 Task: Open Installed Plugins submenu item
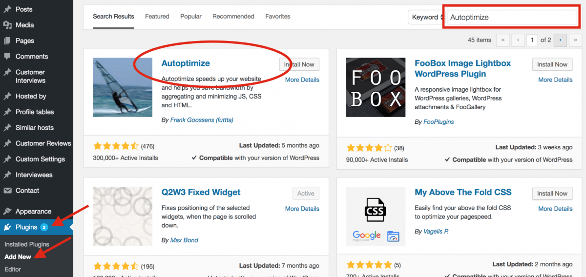click(x=27, y=244)
